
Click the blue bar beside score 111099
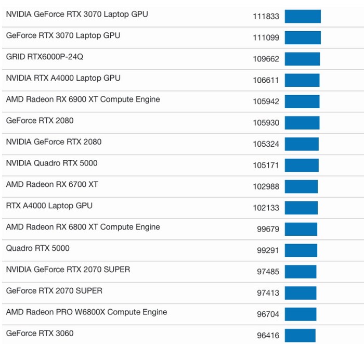(303, 37)
